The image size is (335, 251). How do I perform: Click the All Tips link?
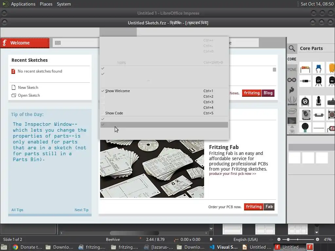17,210
